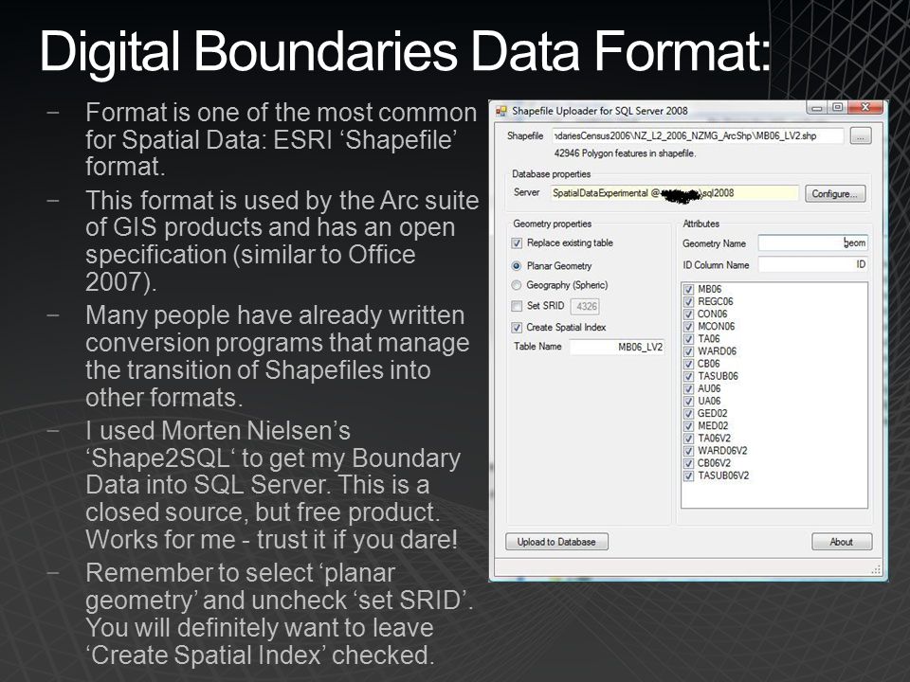Image resolution: width=910 pixels, height=682 pixels.
Task: Select the Geography (Spheric) radio button
Action: [x=517, y=285]
